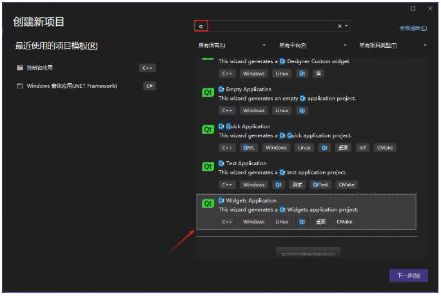Click the 全部清除 clear all link

point(413,28)
